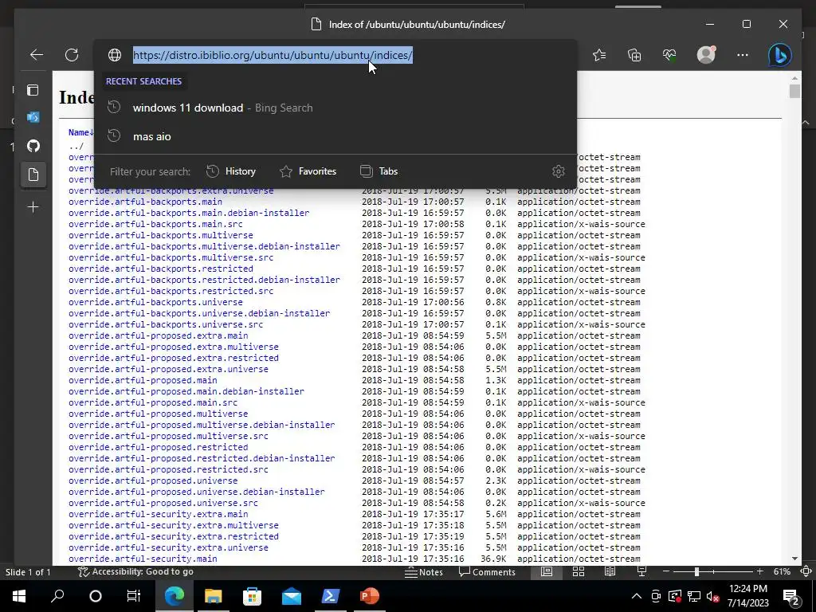Click the page vertical scrollbar thumb
Screen dimensions: 816x612
794,91
